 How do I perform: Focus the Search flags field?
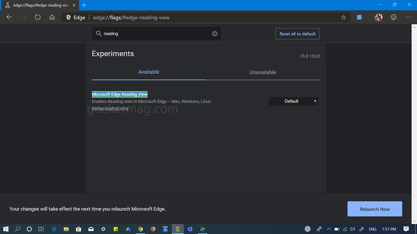(x=156, y=33)
